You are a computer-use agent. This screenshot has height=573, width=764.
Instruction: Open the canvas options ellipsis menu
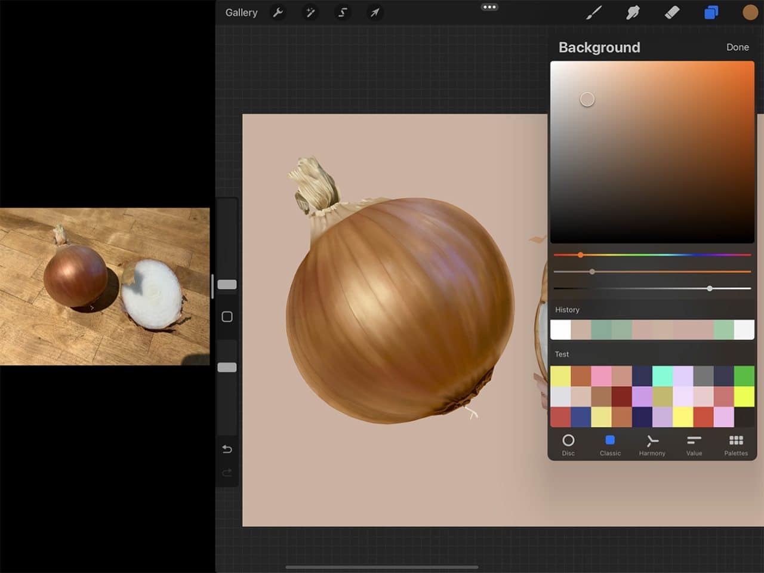[489, 7]
